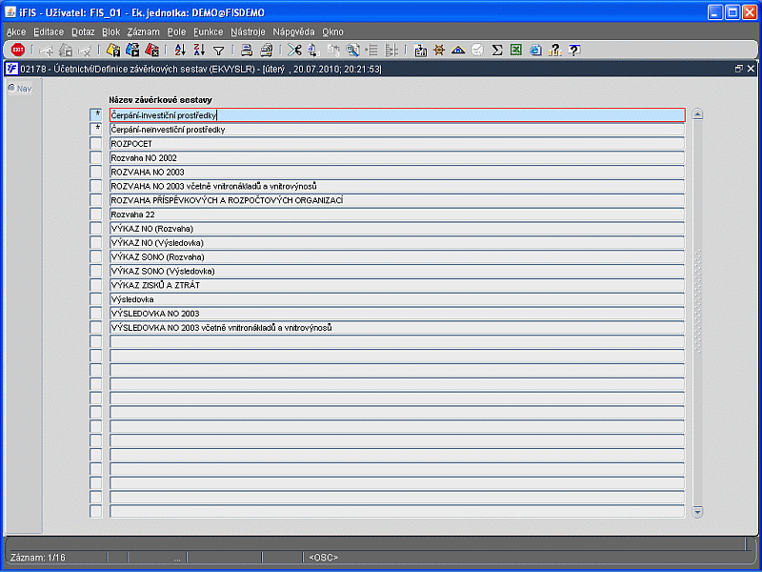Viewport: 762px width, 572px height.
Task: Click the greyed duplicate record icon
Action: click(x=66, y=50)
